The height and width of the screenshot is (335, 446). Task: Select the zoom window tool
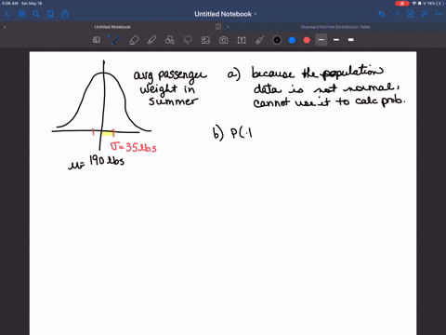[97, 40]
